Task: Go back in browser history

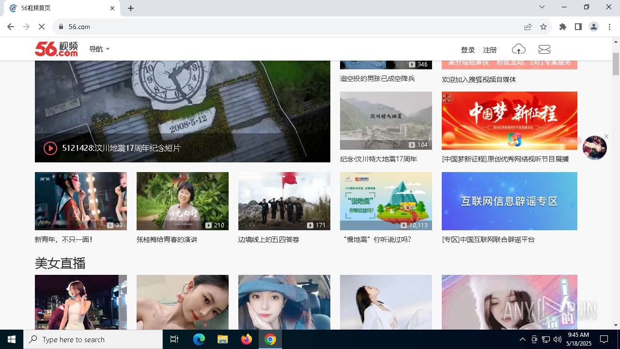Action: [x=11, y=27]
